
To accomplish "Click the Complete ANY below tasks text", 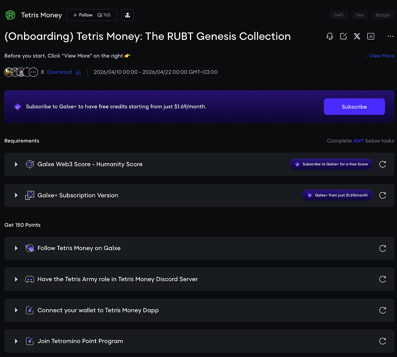I will tap(361, 141).
